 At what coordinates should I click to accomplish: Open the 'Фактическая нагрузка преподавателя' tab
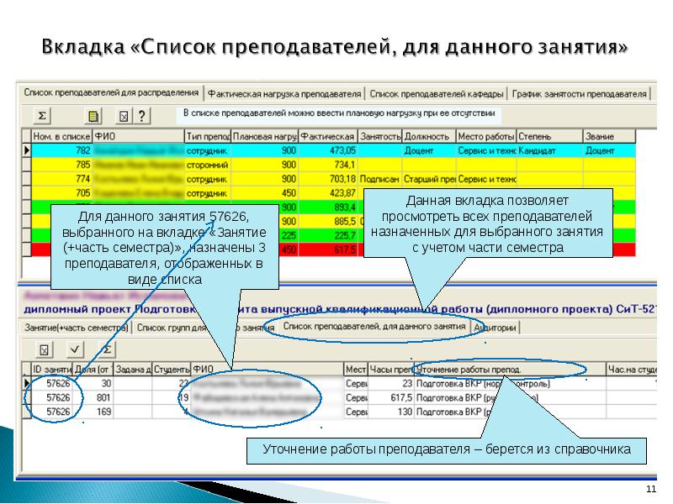(x=284, y=94)
